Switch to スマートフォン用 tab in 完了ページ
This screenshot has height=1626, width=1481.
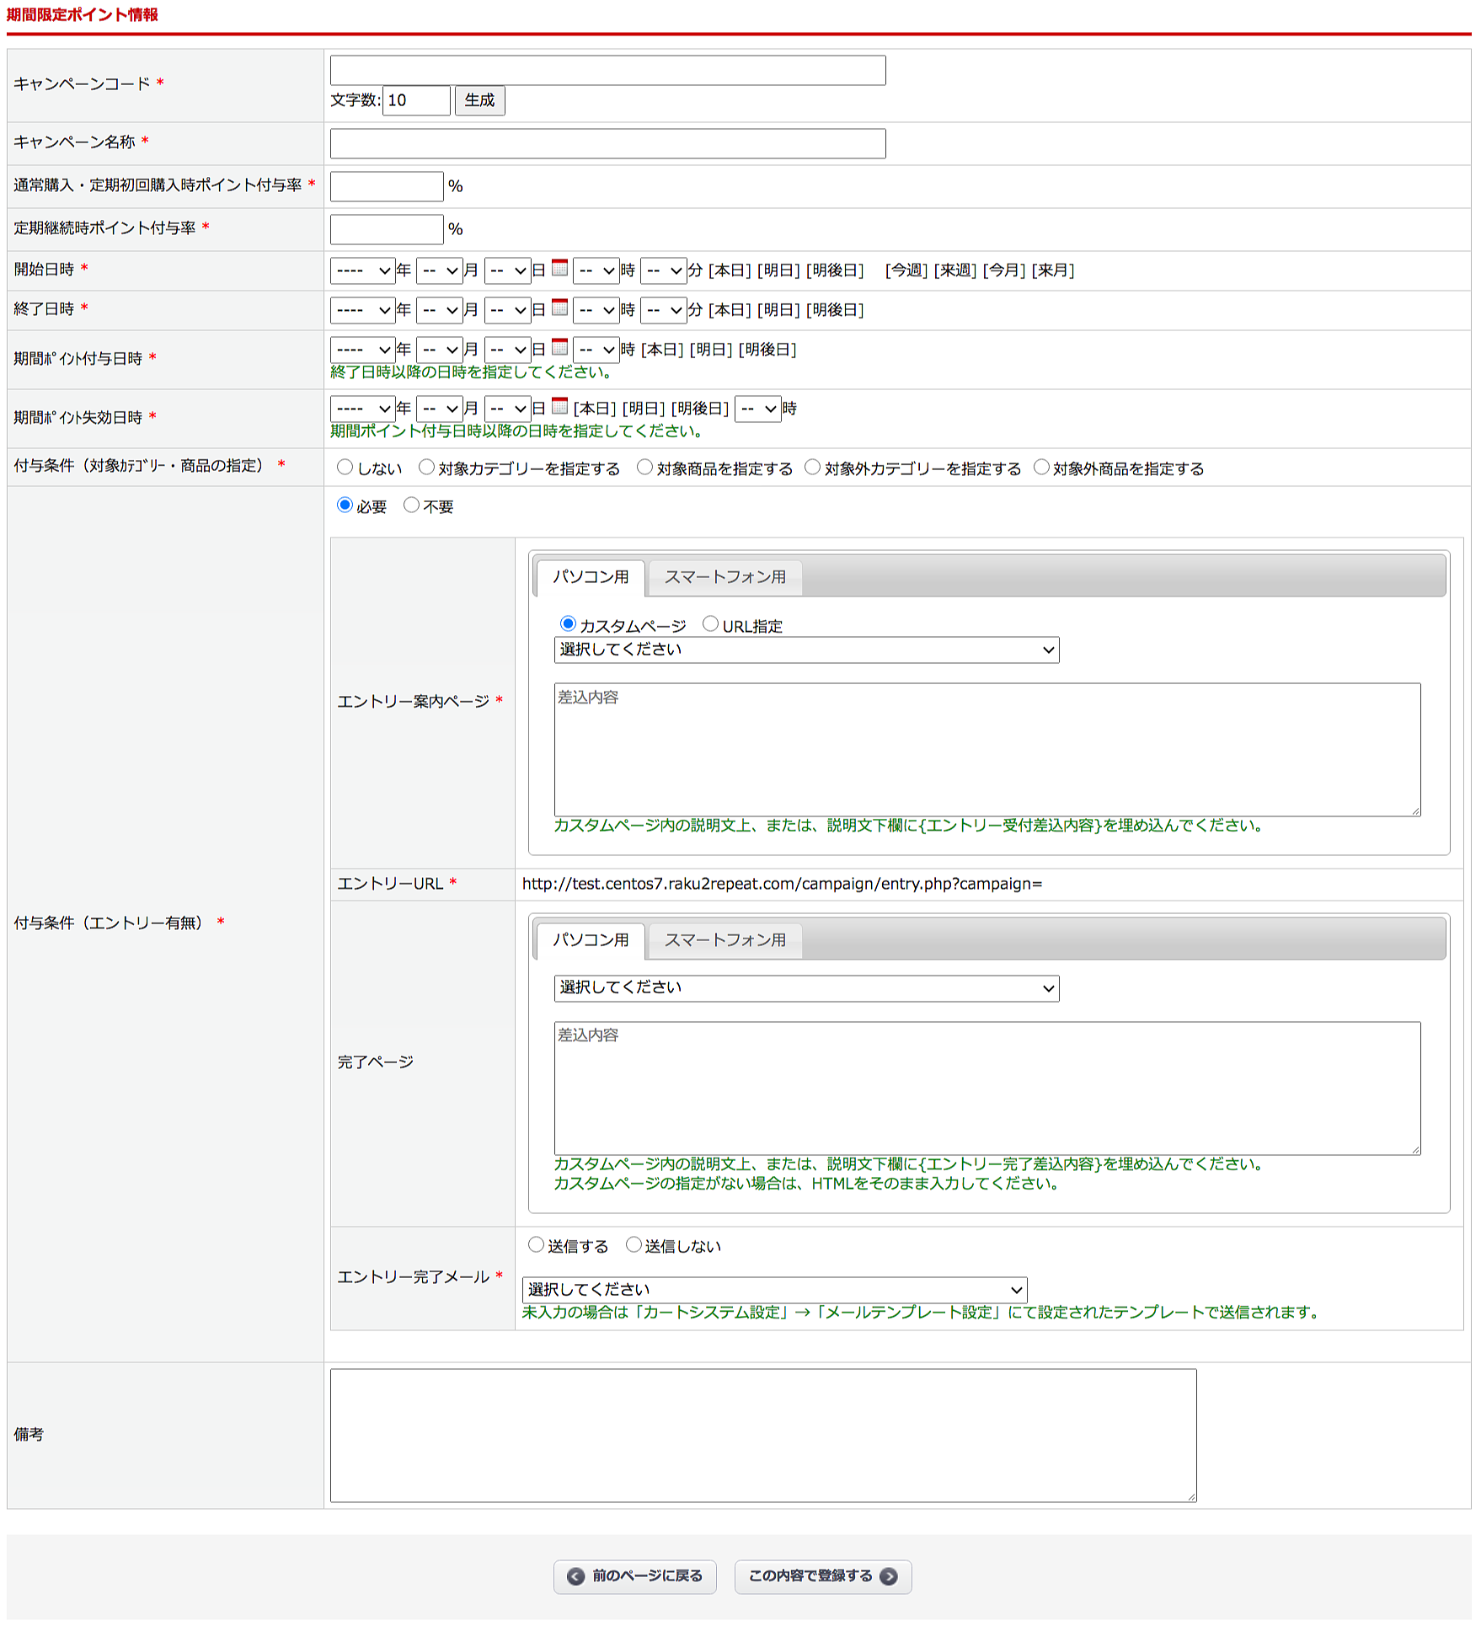tap(724, 940)
